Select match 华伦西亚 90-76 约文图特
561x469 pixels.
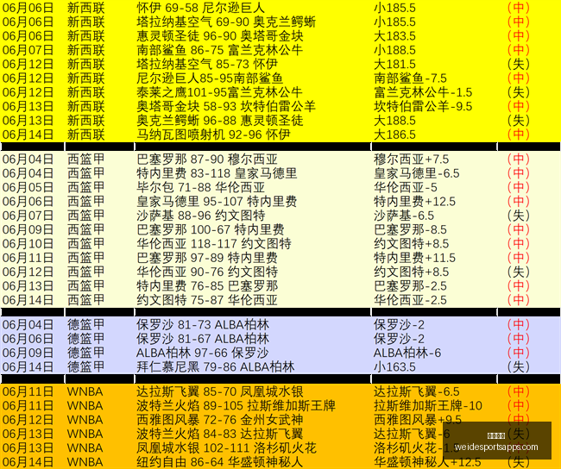click(207, 272)
